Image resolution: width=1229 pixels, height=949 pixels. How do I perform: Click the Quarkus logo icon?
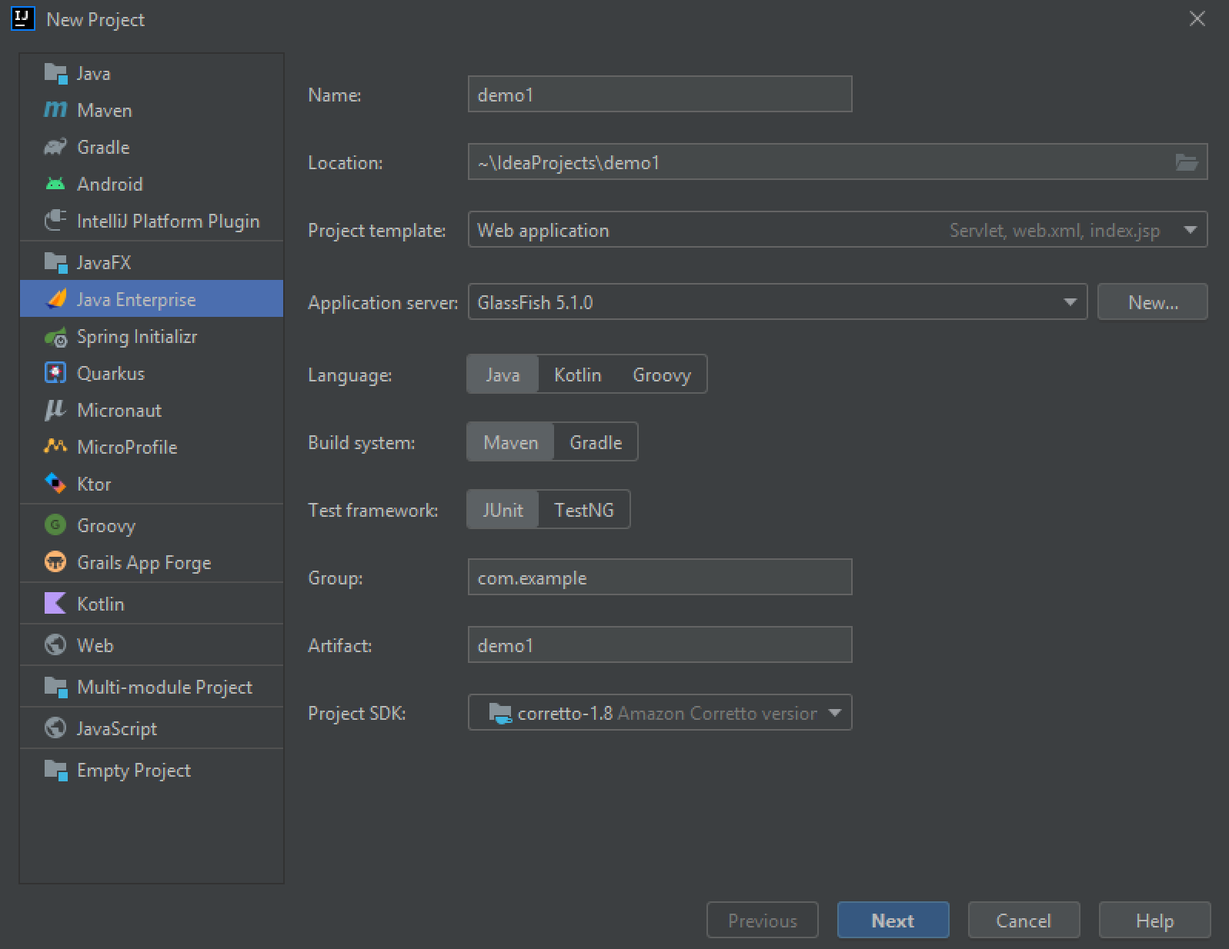pyautogui.click(x=55, y=373)
